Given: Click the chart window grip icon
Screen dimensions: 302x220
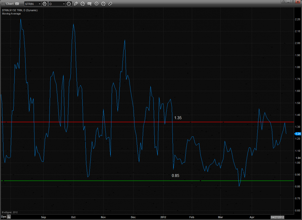Looking at the screenshot, I should click(x=3, y=4).
